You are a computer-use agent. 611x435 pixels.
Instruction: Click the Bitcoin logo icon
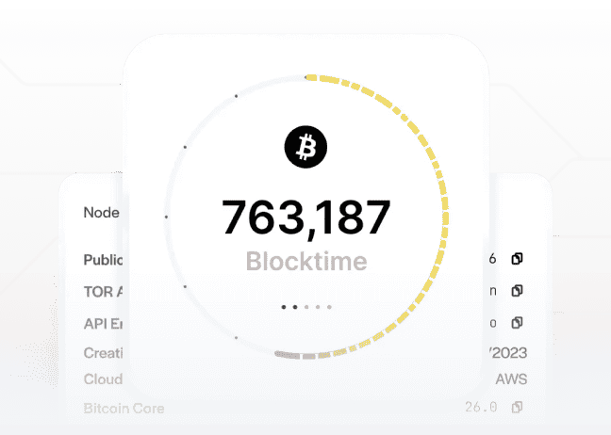[305, 148]
